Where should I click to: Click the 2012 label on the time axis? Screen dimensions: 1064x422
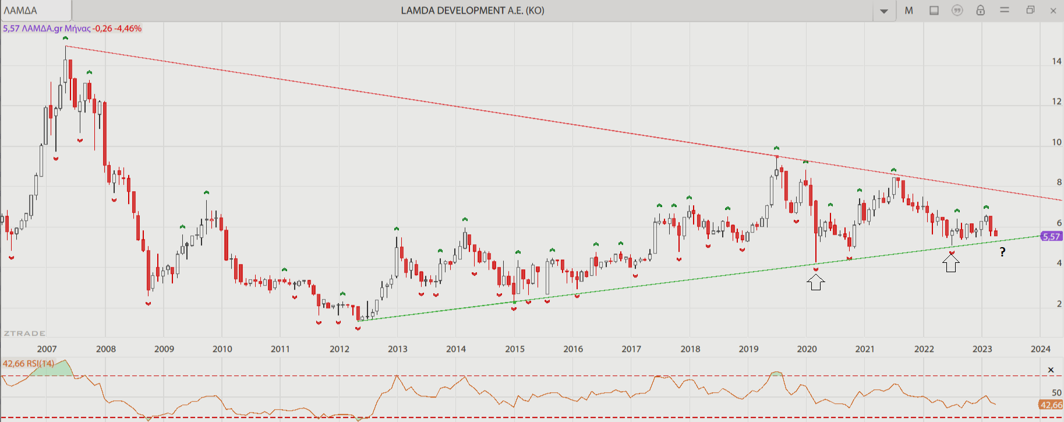click(340, 349)
